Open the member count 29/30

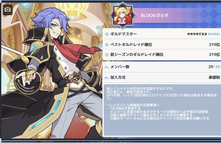click(214, 67)
